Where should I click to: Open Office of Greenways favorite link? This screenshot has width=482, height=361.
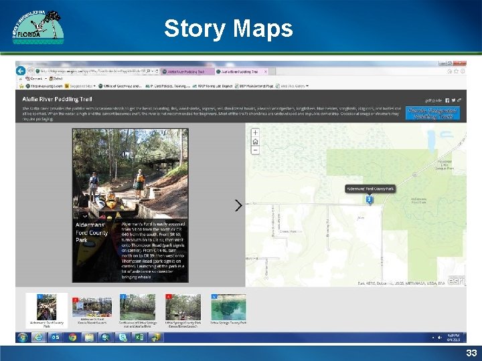coord(120,86)
